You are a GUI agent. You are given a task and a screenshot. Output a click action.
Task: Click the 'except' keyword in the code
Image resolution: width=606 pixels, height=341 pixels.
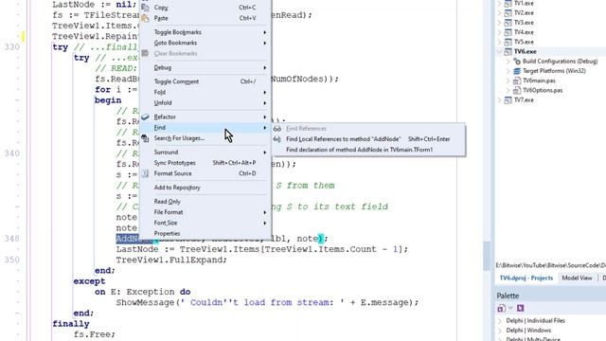click(x=89, y=281)
